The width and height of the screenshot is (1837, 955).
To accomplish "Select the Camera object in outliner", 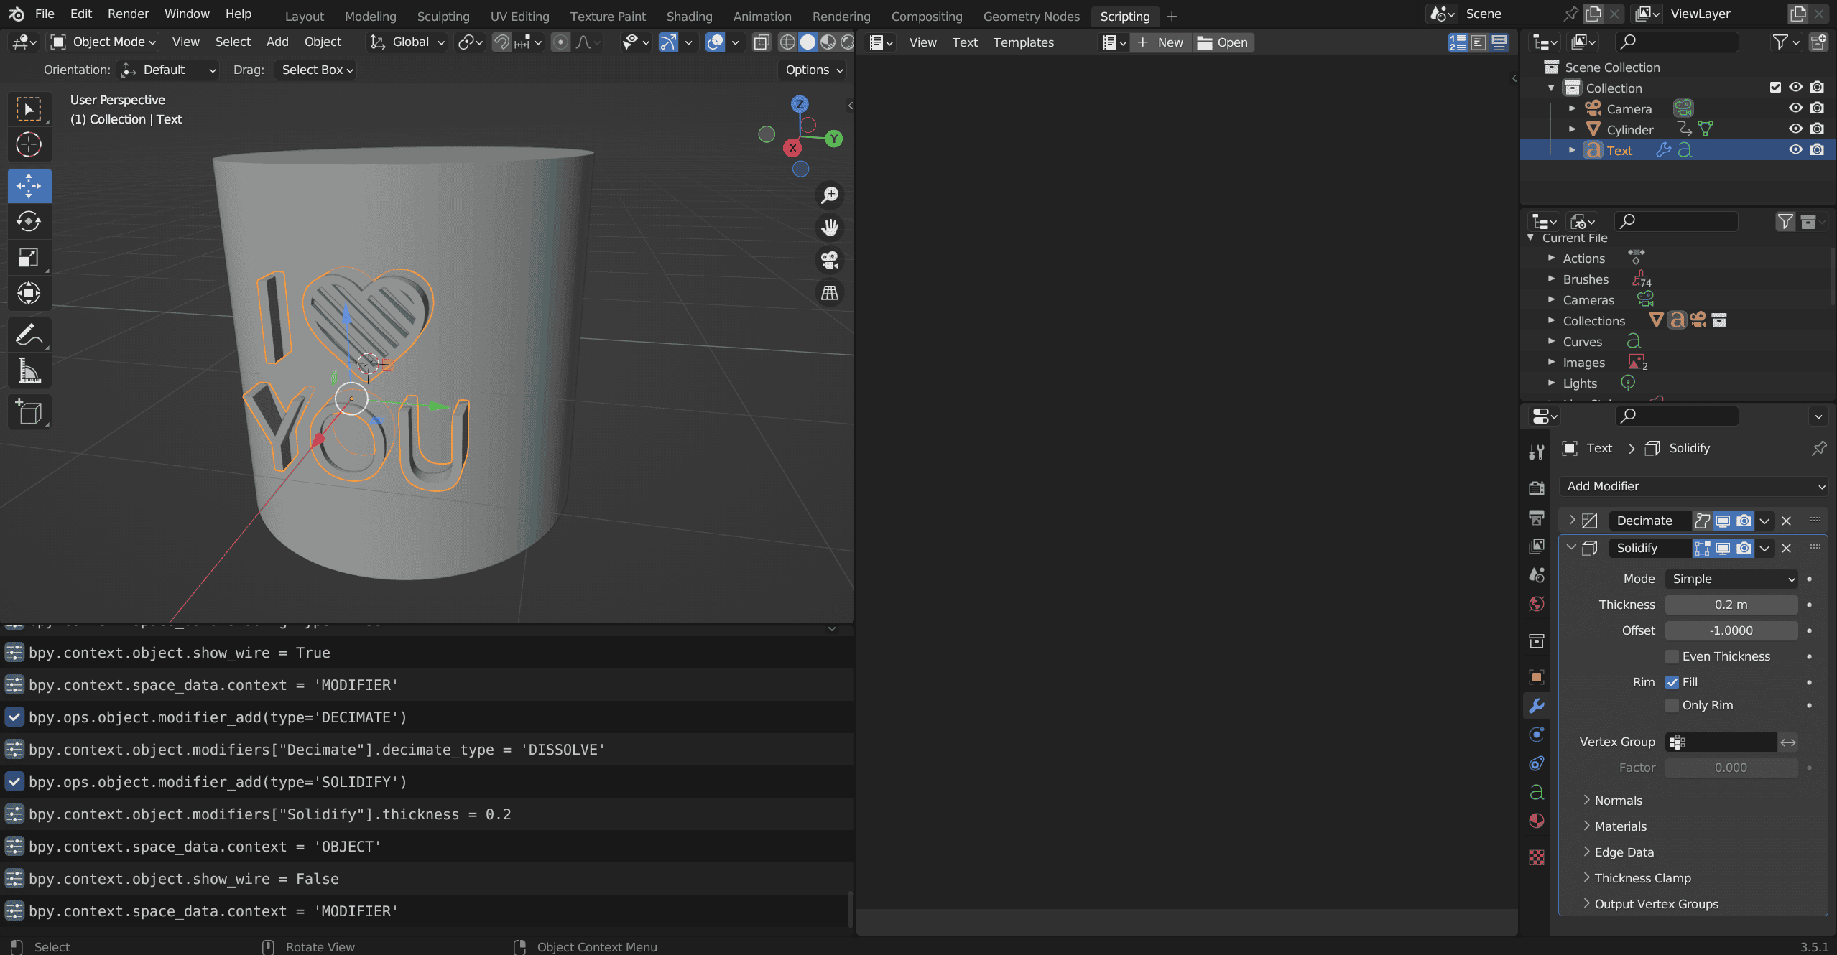I will (x=1629, y=108).
